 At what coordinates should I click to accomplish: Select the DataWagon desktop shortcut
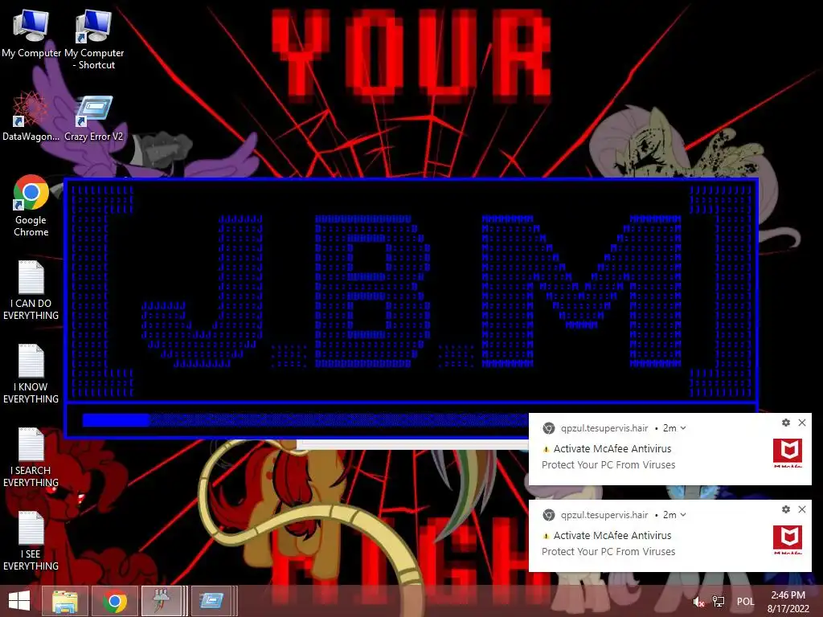31,116
